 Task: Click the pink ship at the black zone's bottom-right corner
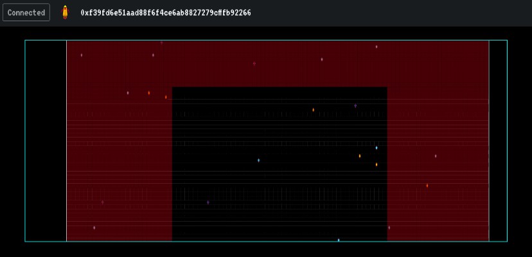(389, 227)
